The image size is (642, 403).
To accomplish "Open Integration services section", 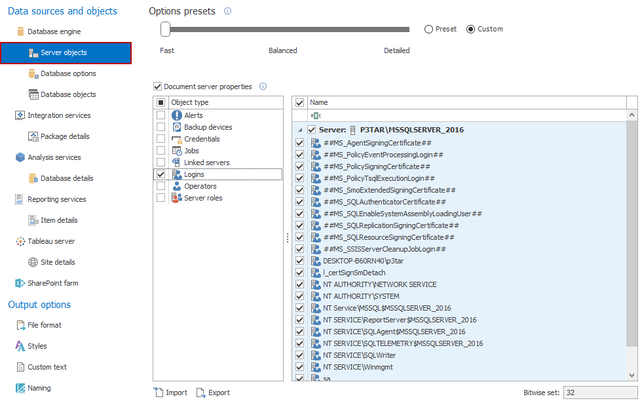I will coord(59,115).
